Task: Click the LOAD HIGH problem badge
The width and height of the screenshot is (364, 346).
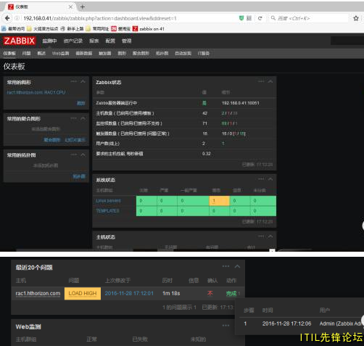Action: tap(83, 293)
